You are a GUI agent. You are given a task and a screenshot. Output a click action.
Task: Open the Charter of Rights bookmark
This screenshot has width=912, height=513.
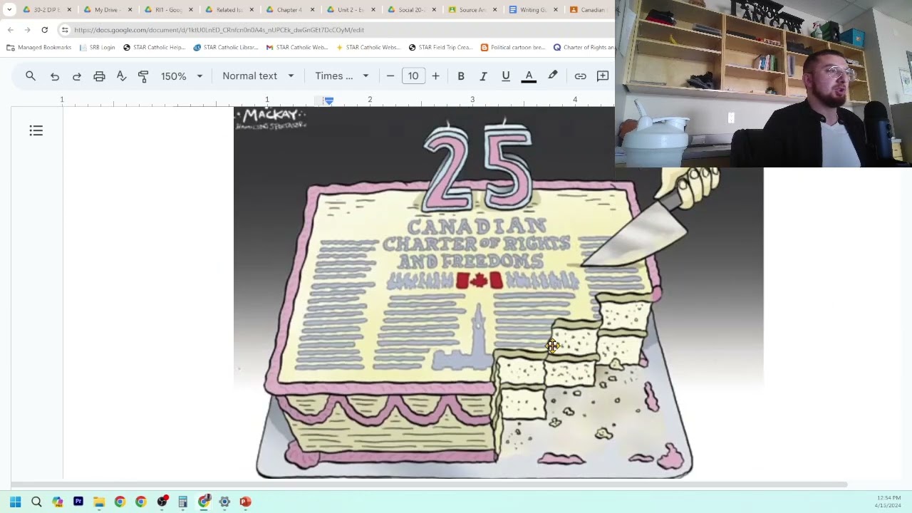point(584,48)
